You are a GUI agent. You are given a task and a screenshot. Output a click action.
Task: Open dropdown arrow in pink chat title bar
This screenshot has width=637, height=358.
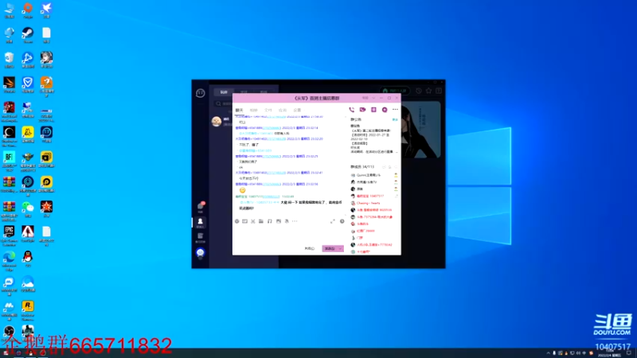[373, 98]
